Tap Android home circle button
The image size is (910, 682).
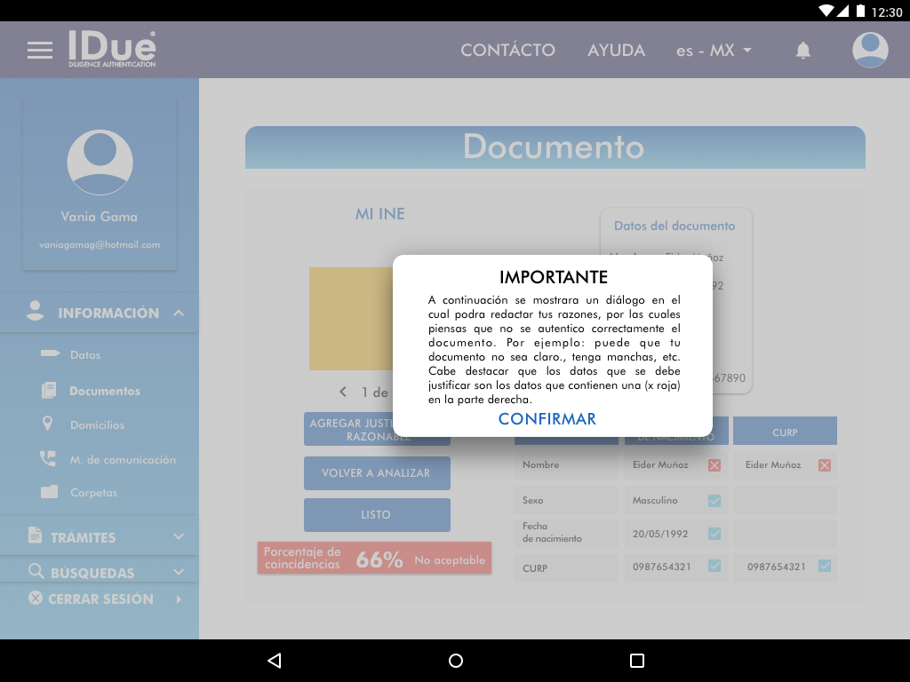pos(456,661)
